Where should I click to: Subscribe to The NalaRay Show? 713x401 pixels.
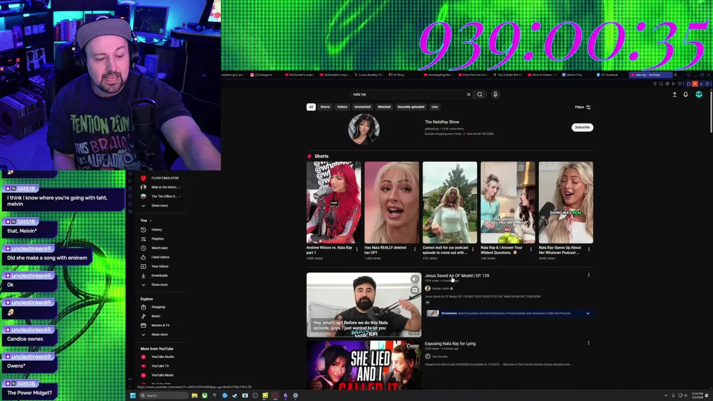582,127
